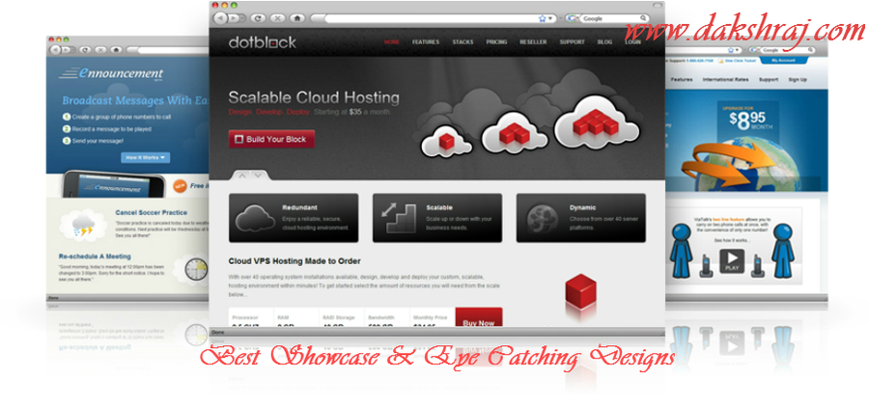The width and height of the screenshot is (869, 405).
Task: Open the BLOG nav item on dotblock
Action: pyautogui.click(x=604, y=42)
